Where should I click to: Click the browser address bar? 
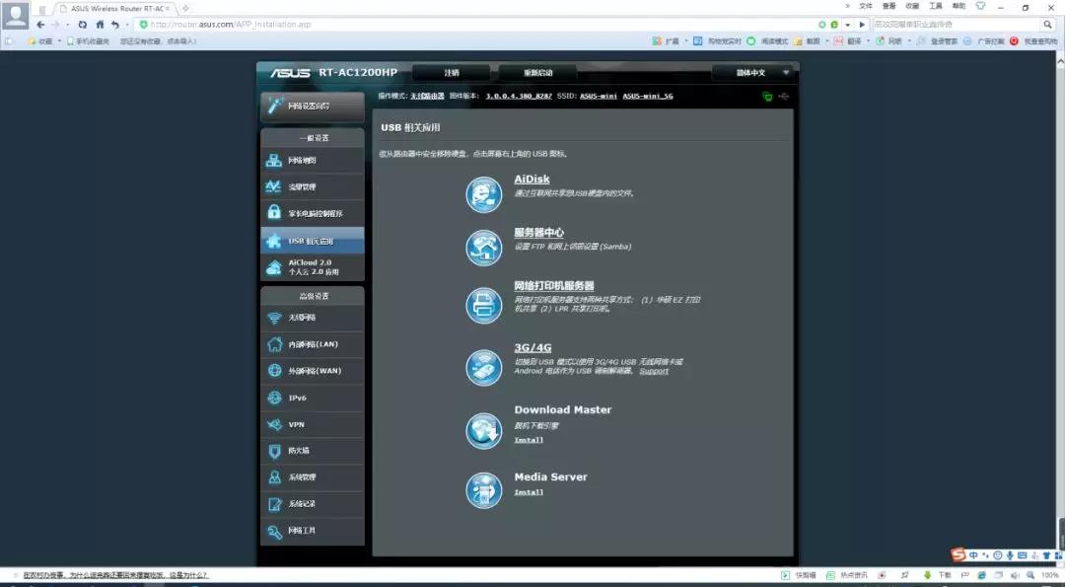click(x=475, y=25)
